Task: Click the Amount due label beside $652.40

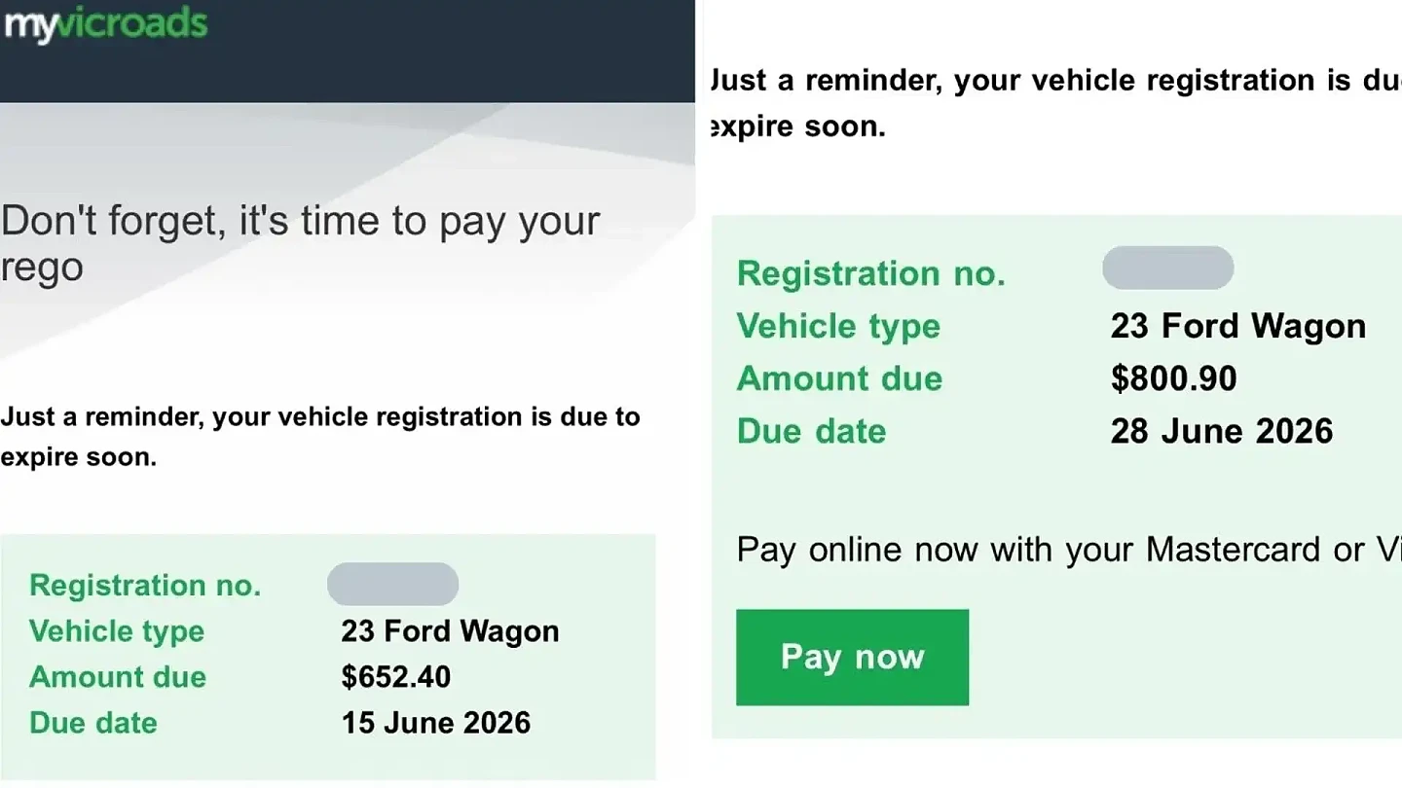Action: (118, 677)
